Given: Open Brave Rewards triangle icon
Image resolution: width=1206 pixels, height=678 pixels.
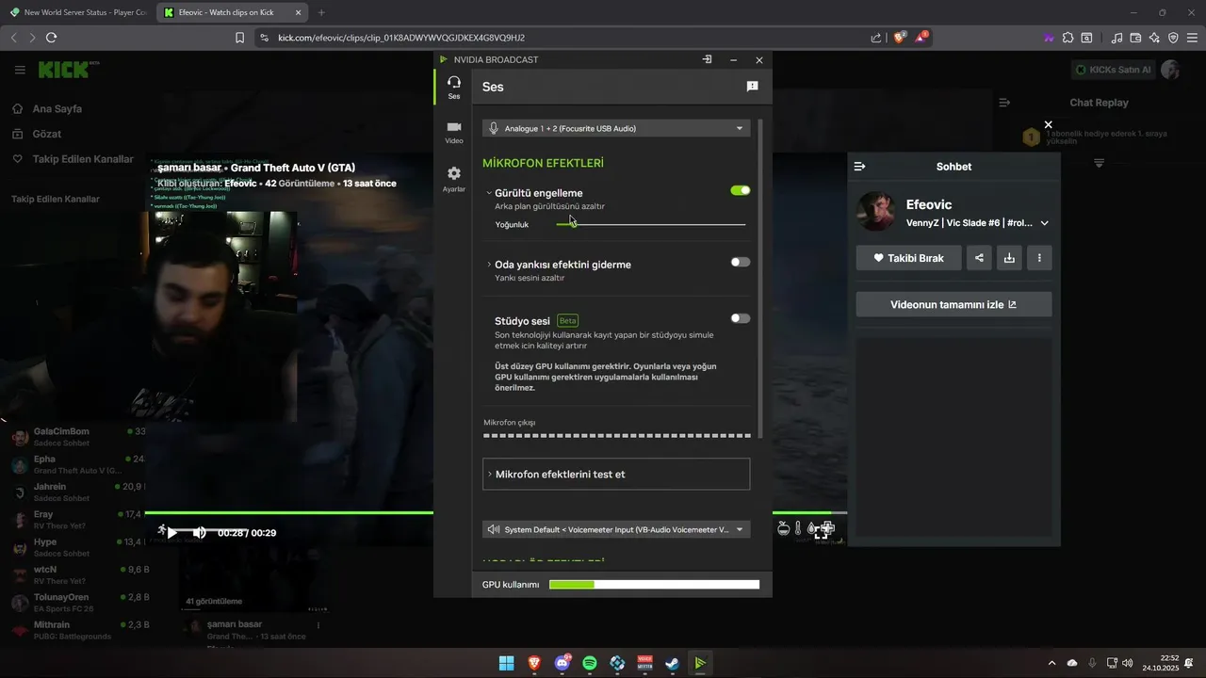Looking at the screenshot, I should 921,38.
